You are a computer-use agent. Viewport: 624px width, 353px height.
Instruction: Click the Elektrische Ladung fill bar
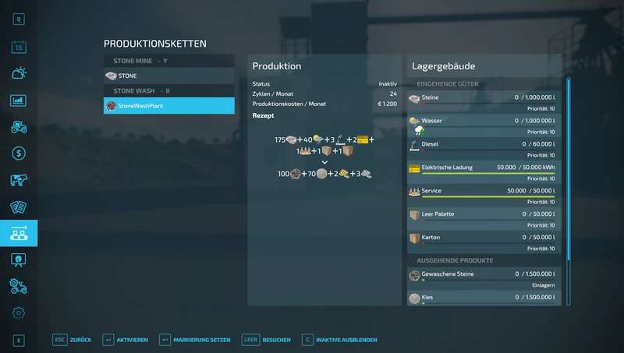[x=482, y=173]
